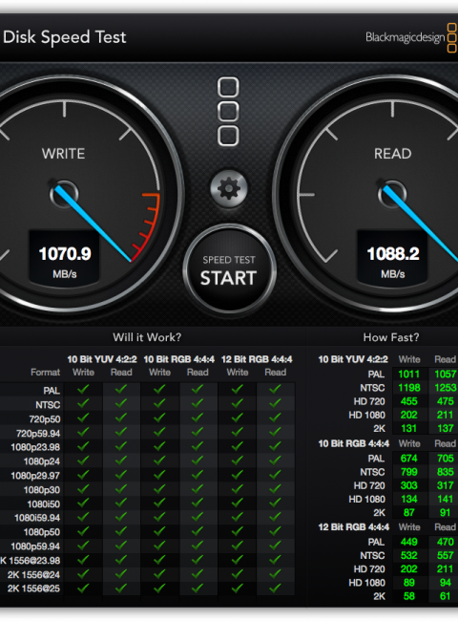Click the 1080p24 format row label
458x621 pixels.
(42, 461)
